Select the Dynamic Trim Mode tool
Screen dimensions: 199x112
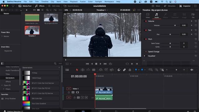tap(88, 70)
